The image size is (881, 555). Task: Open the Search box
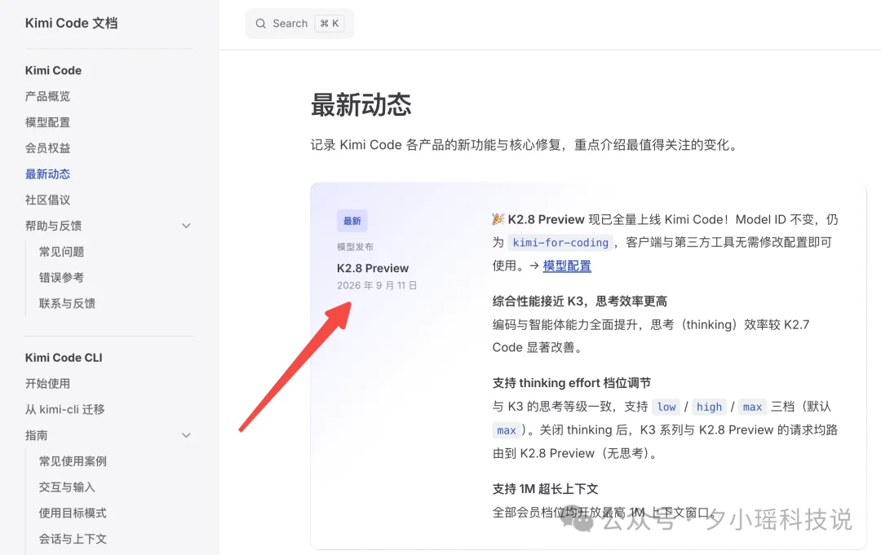299,24
